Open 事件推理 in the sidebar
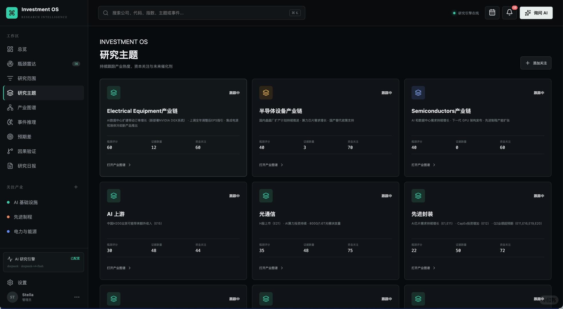This screenshot has height=309, width=563. [43, 122]
